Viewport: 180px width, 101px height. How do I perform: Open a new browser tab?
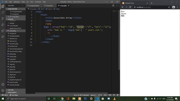(152, 3)
